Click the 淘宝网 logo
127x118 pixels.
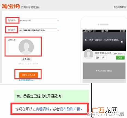coord(11,7)
